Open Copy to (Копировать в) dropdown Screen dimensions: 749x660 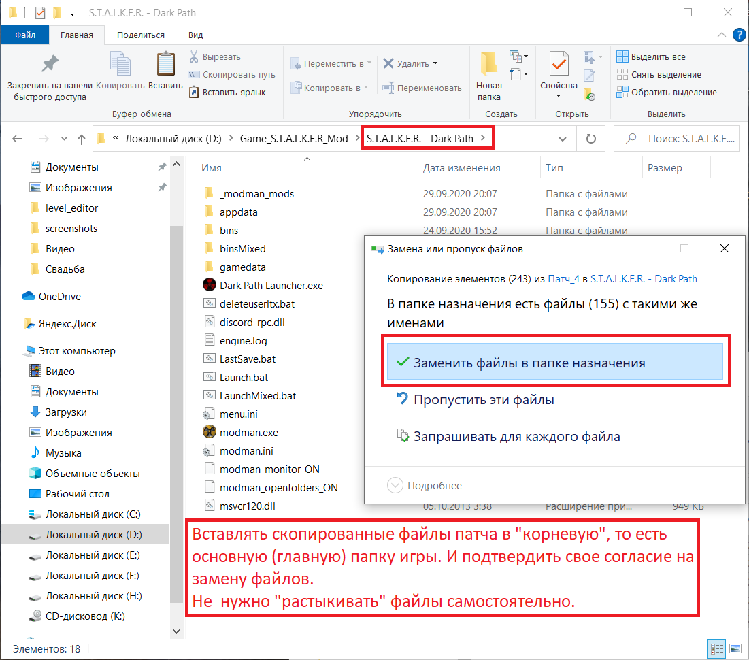[x=329, y=88]
